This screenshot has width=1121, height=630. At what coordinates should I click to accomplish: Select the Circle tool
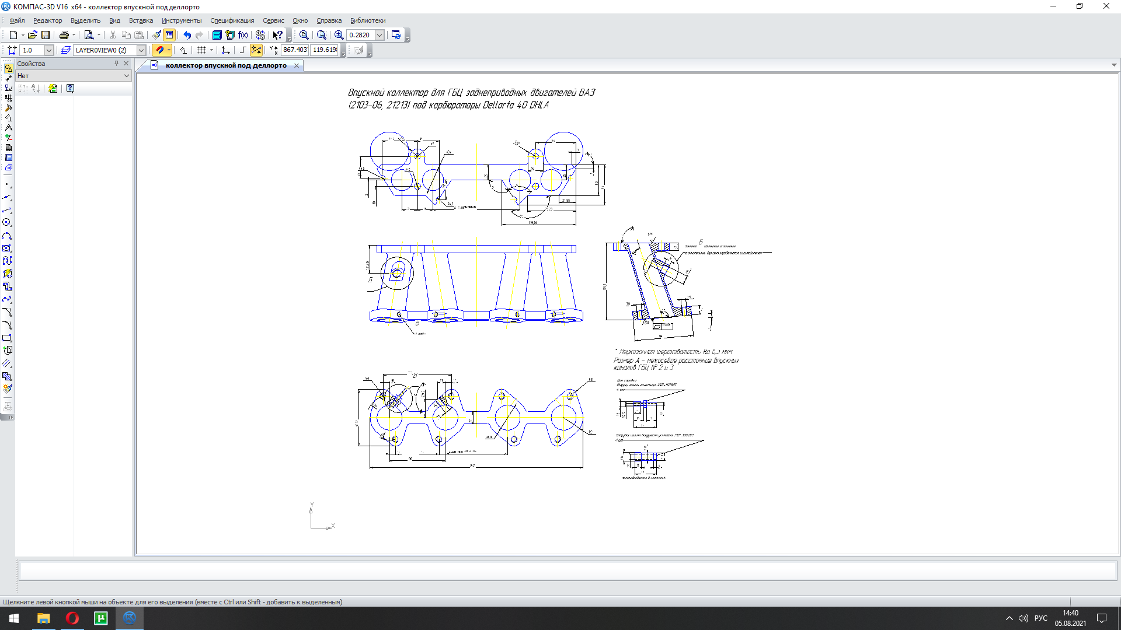[x=7, y=223]
